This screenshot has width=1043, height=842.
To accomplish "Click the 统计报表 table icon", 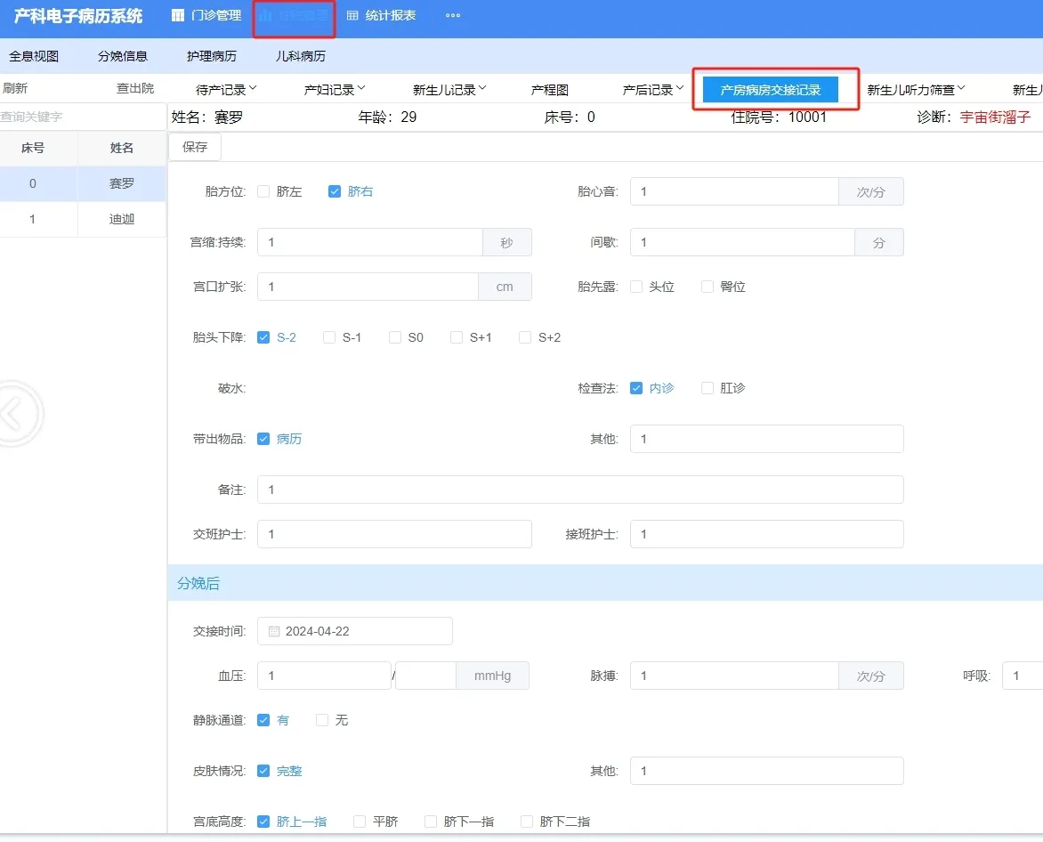I will click(x=352, y=15).
